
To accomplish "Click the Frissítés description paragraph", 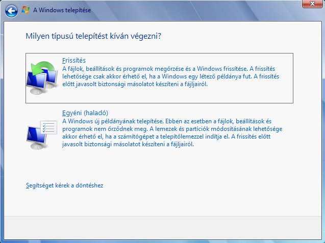I will [x=170, y=76].
